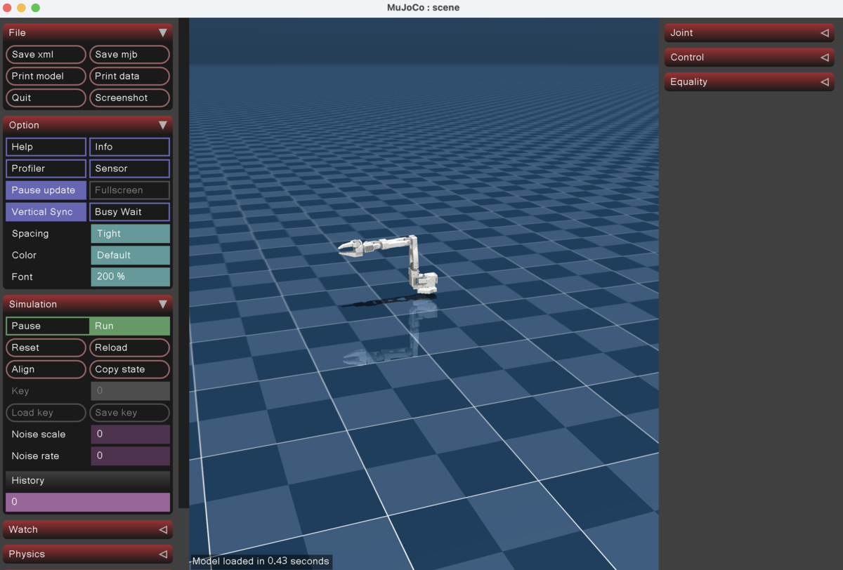Select Run in simulation control

(129, 326)
